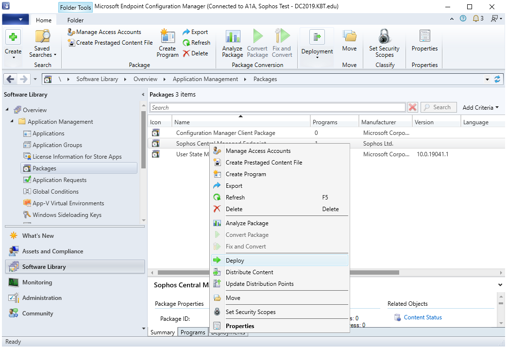Switch to the Folder ribbon tab
Image resolution: width=507 pixels, height=347 pixels.
[75, 20]
